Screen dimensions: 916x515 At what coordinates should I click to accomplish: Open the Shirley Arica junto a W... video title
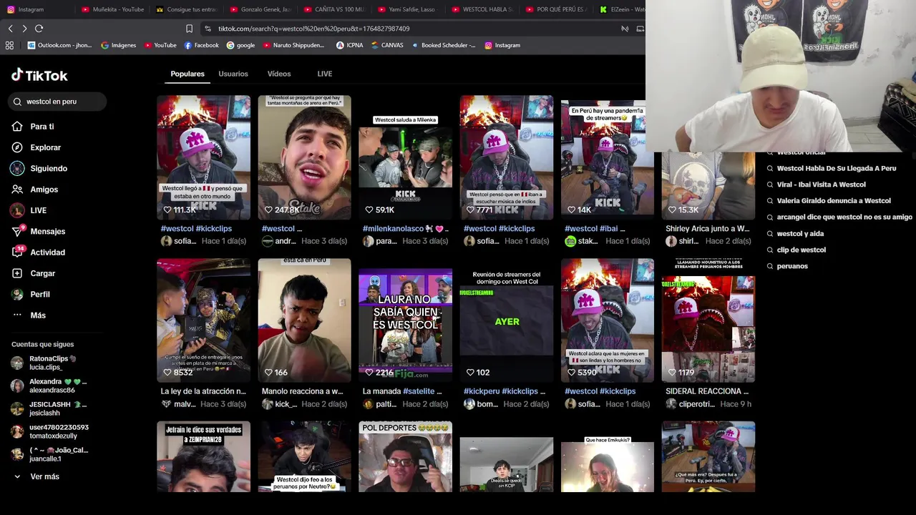tap(708, 229)
